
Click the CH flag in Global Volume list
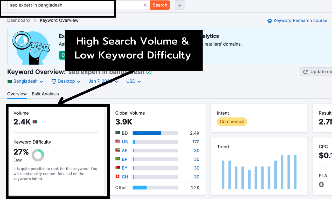(117, 176)
